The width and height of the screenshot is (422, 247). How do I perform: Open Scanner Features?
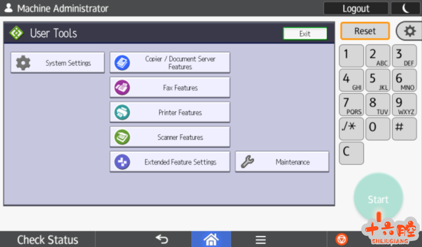pyautogui.click(x=170, y=137)
